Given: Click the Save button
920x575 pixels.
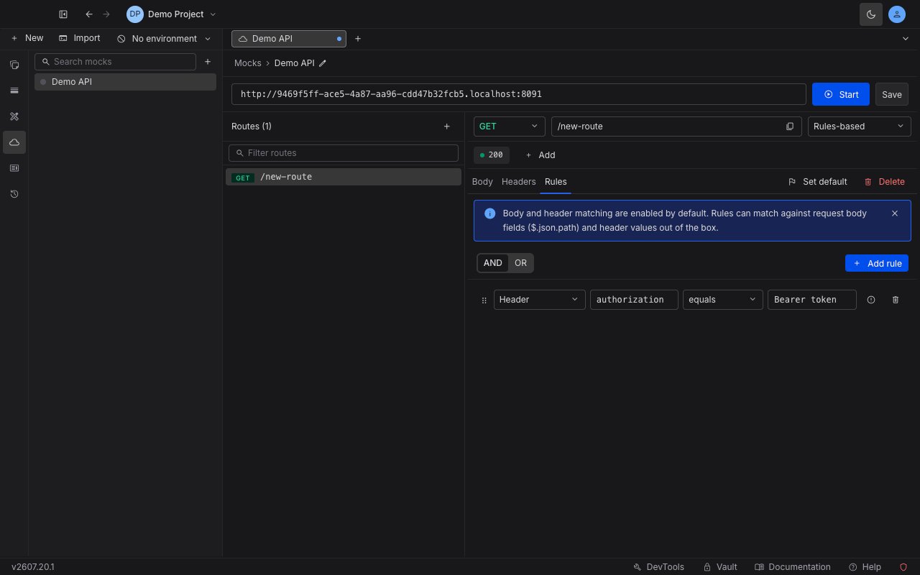Looking at the screenshot, I should tap(892, 94).
